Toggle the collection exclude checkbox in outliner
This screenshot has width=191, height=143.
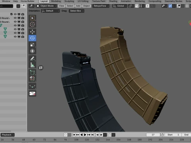click(12, 14)
